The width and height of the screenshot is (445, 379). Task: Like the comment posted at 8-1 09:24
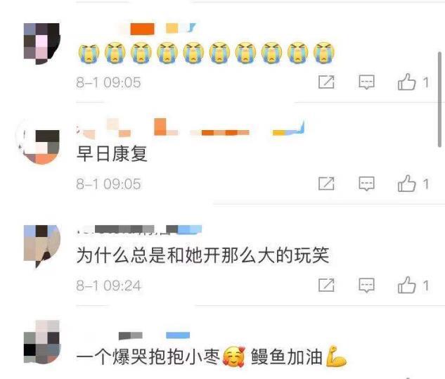pyautogui.click(x=406, y=285)
